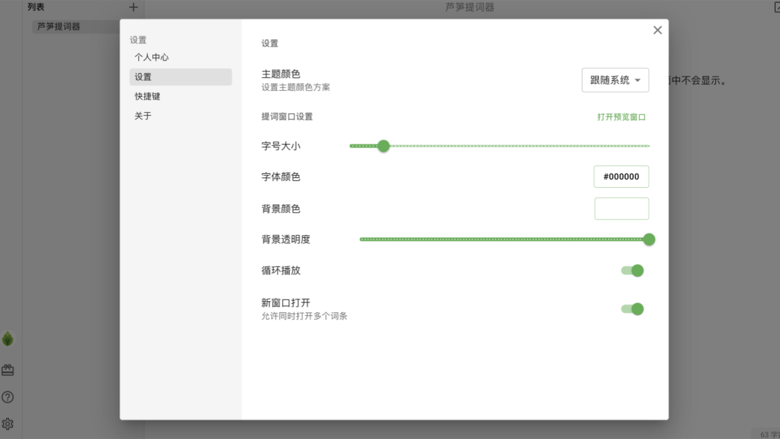Close the settings dialog with the X
Viewport: 780px width, 439px height.
tap(658, 29)
